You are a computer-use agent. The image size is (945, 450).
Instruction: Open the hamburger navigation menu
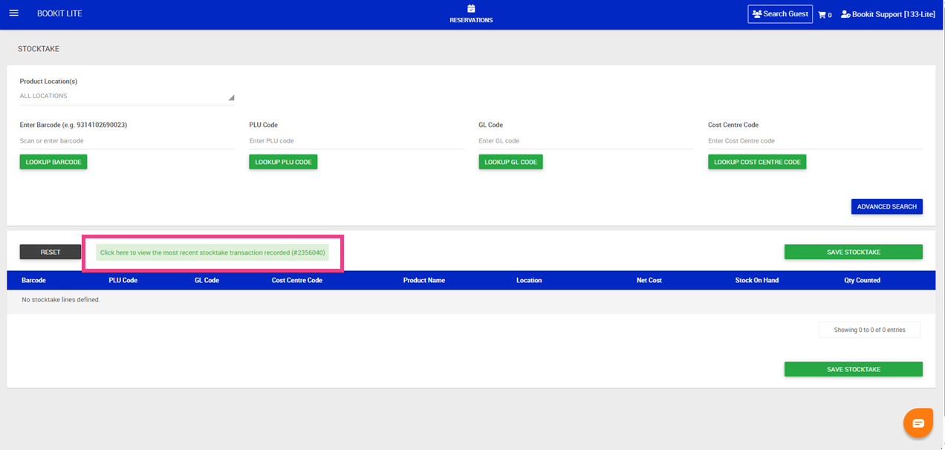pos(13,13)
